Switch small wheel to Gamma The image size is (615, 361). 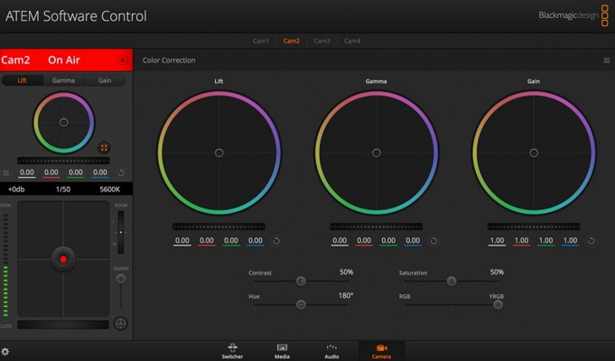click(63, 80)
